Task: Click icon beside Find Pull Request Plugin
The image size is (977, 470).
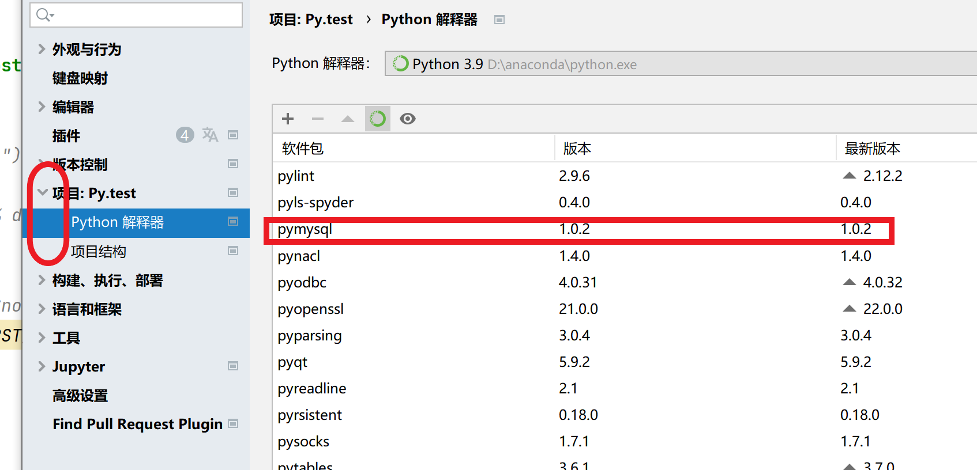Action: pos(233,423)
